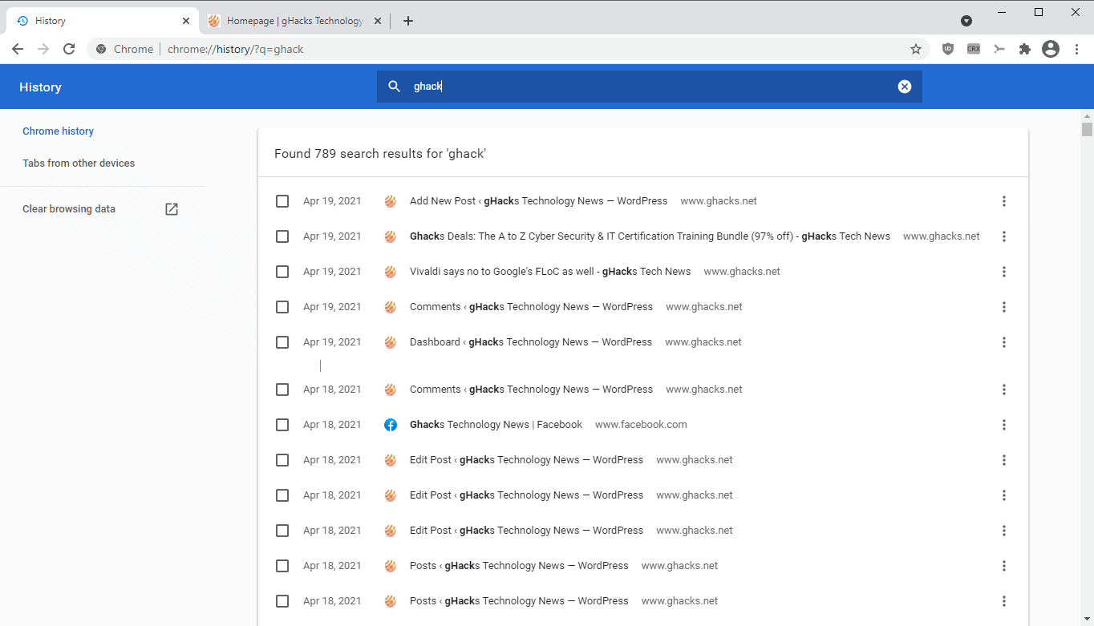Focus the history search input field
The width and height of the screenshot is (1094, 626).
650,87
